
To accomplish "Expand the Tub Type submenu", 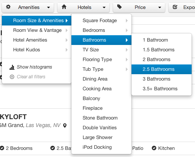I will (101, 69).
